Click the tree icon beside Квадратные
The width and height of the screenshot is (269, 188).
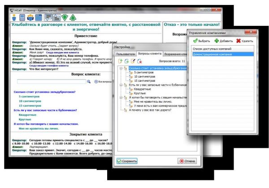(131, 89)
